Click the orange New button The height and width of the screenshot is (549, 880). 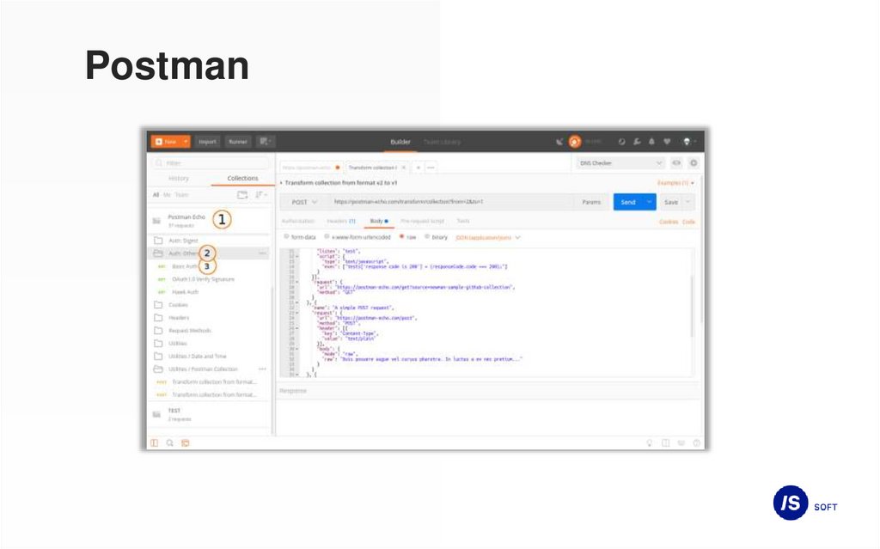coord(167,142)
